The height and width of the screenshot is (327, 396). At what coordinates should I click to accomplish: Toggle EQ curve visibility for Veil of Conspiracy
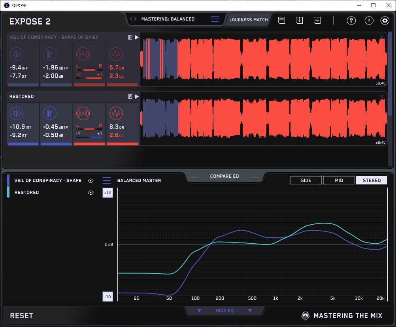[x=91, y=180]
